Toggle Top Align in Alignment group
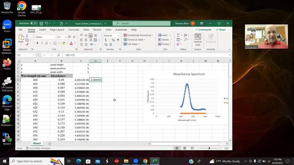The width and height of the screenshot is (294, 165). click(x=81, y=35)
